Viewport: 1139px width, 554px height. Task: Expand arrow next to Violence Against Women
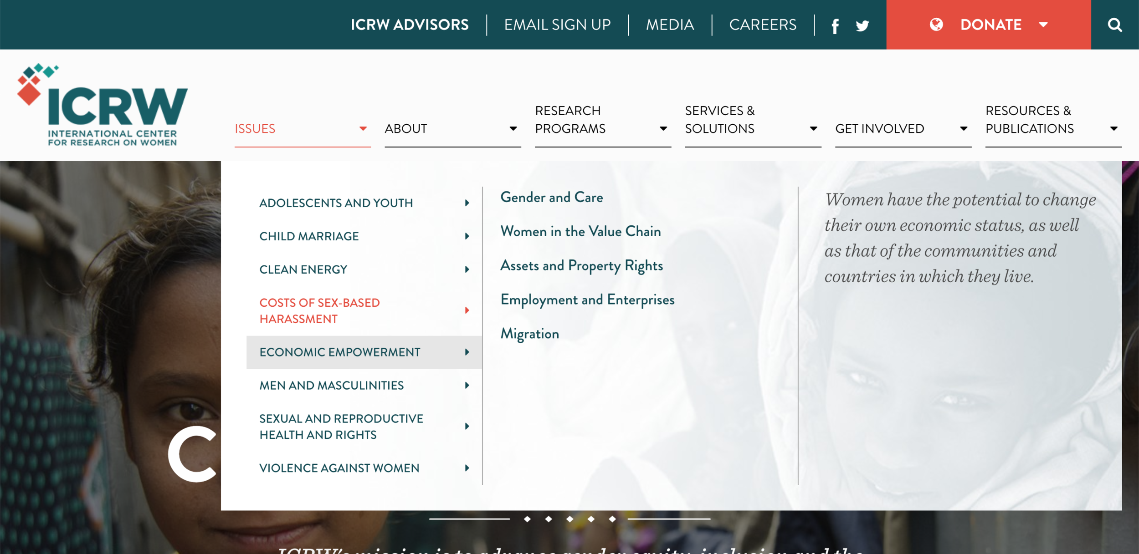click(x=467, y=468)
